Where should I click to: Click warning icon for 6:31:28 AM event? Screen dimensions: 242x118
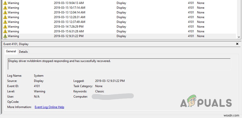5,31
